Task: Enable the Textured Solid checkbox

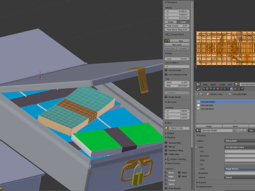Action: click(x=166, y=143)
